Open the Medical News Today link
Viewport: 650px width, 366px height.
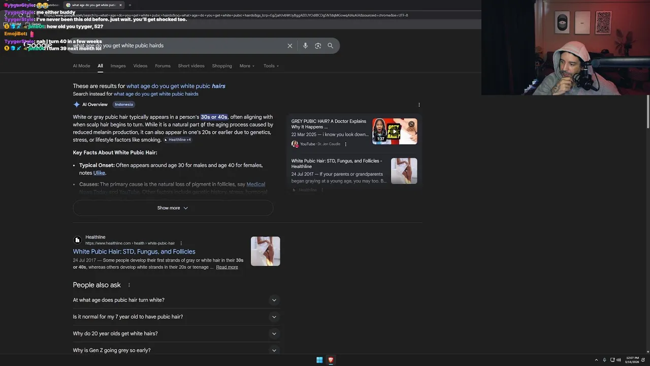(255, 185)
